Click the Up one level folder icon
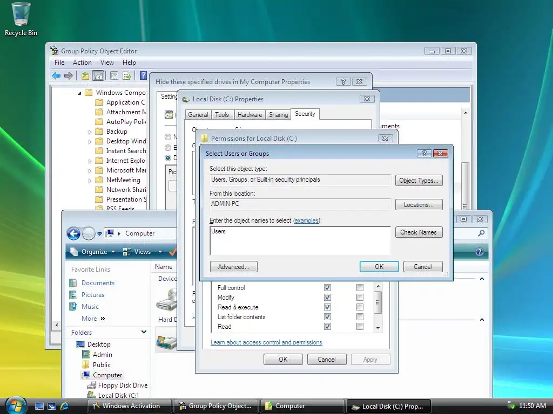The width and height of the screenshot is (553, 414). pos(85,75)
